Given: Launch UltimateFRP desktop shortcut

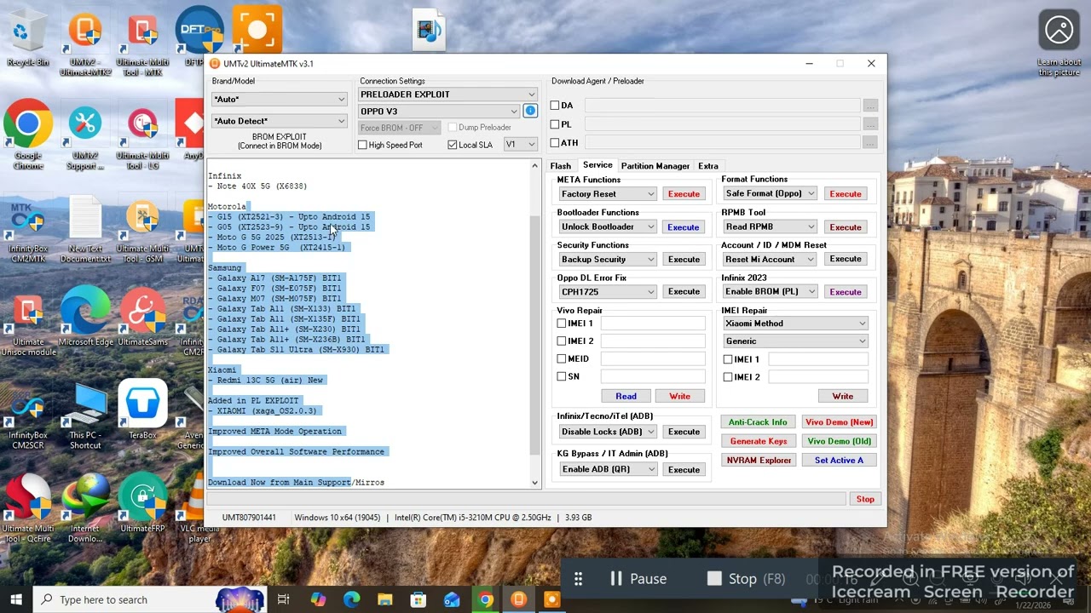Looking at the screenshot, I should [x=142, y=504].
